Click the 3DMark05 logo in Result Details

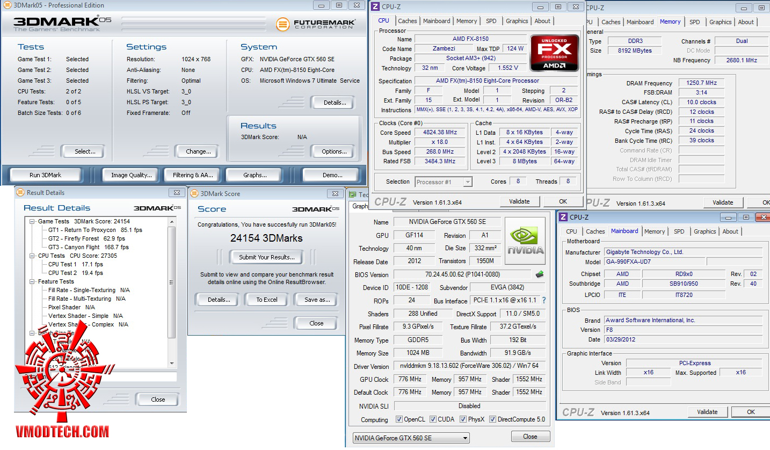pyautogui.click(x=157, y=208)
